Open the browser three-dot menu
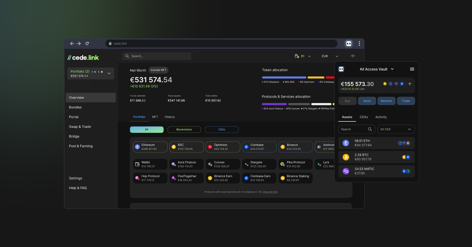472x247 pixels. pos(359,44)
